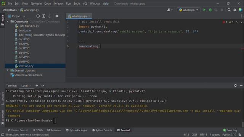Toggle Bookmarks side tool window button
The height and width of the screenshot is (137, 244).
coord(3,117)
